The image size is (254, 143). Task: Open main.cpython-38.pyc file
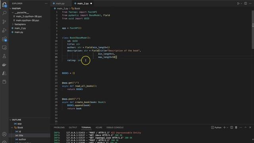[x=27, y=20]
